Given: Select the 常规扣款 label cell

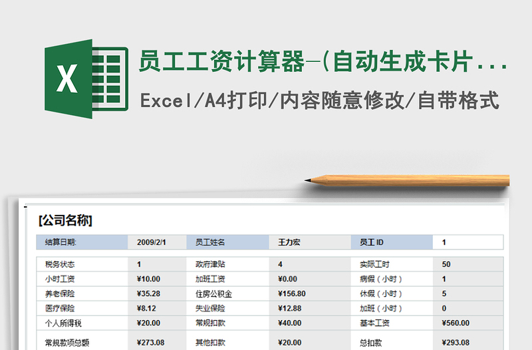Looking at the screenshot, I should point(227,323).
